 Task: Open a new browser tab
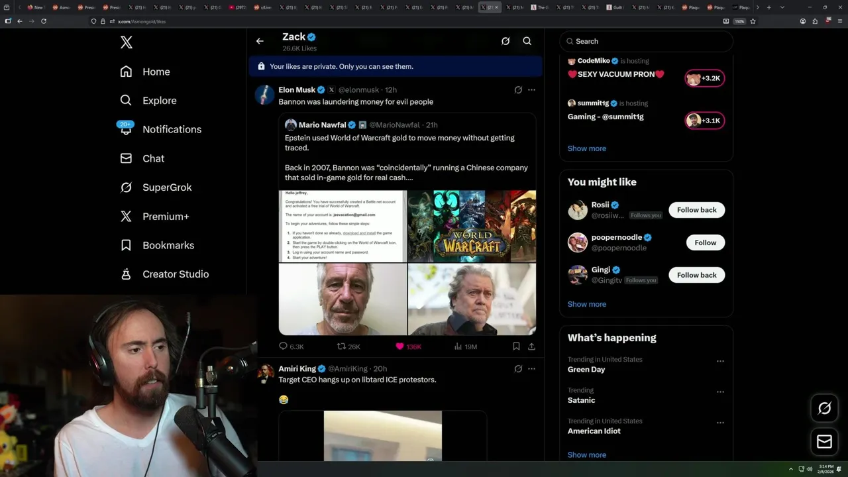(768, 7)
